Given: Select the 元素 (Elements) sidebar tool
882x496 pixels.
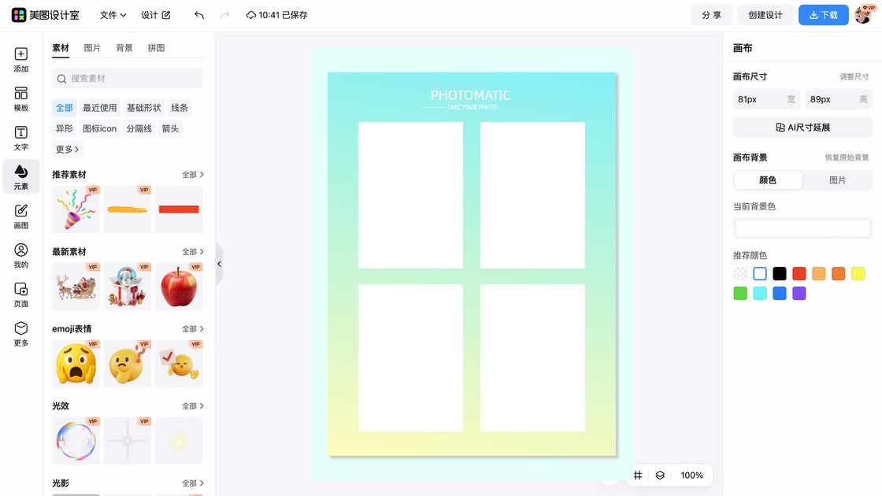Looking at the screenshot, I should click(x=20, y=176).
